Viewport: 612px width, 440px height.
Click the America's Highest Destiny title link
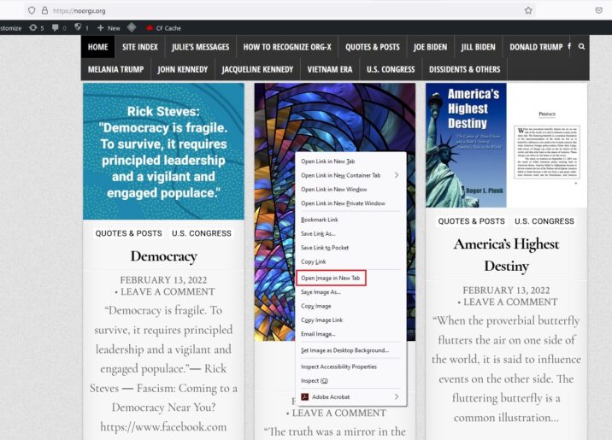[x=506, y=255]
